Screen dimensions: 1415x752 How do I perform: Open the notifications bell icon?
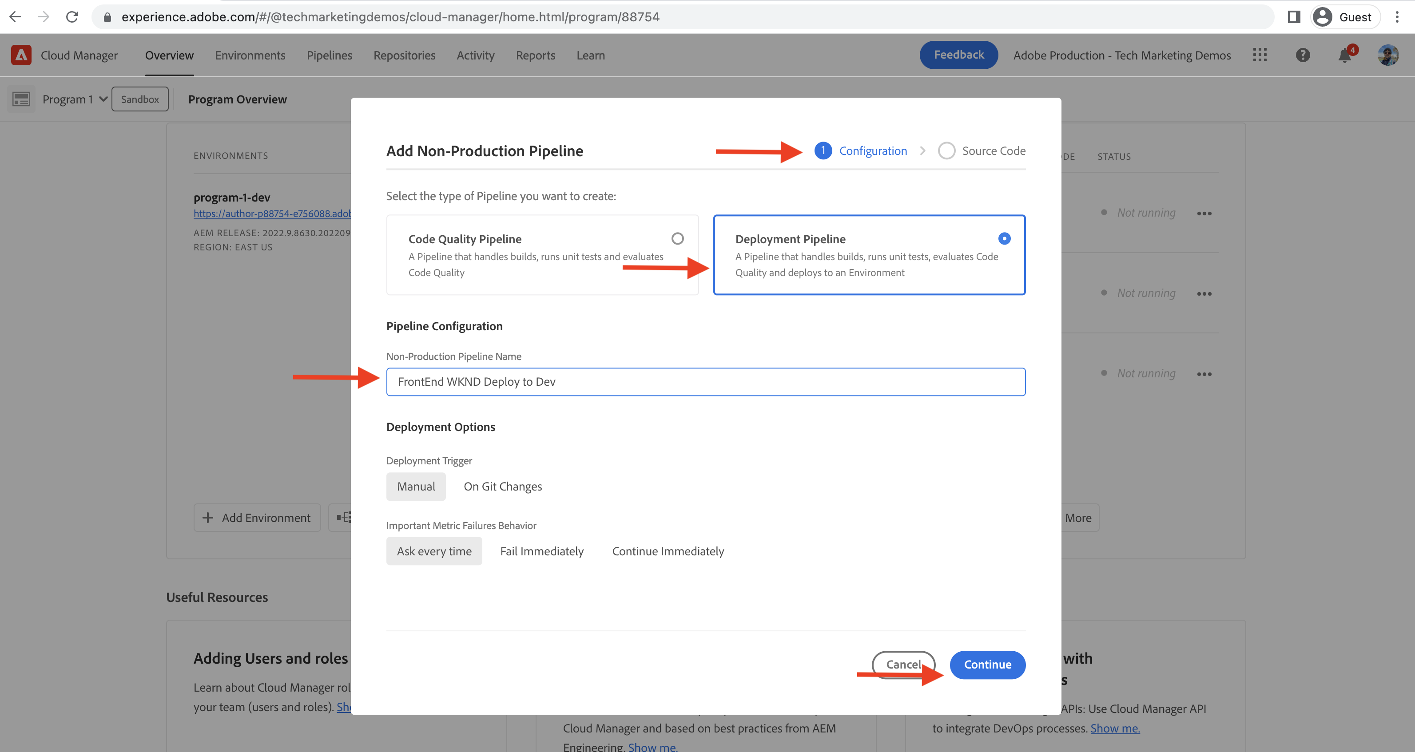pyautogui.click(x=1345, y=55)
